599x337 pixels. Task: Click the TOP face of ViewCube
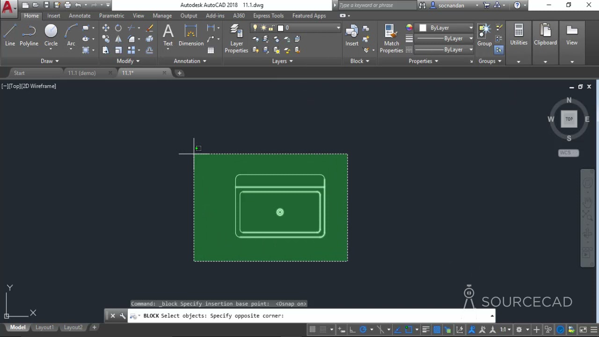point(569,119)
